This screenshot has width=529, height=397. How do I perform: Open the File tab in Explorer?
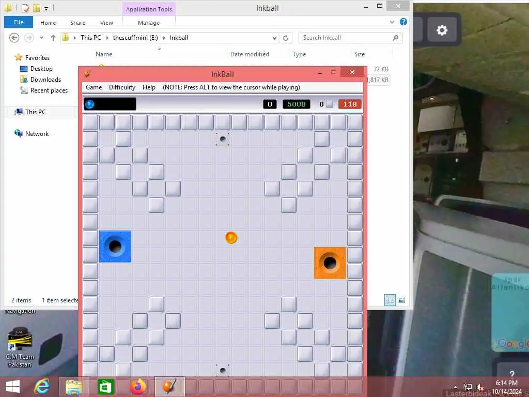19,22
